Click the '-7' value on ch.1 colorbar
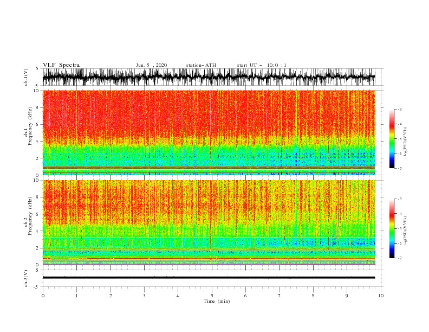Viewport: 429px width, 332px height. click(x=399, y=168)
